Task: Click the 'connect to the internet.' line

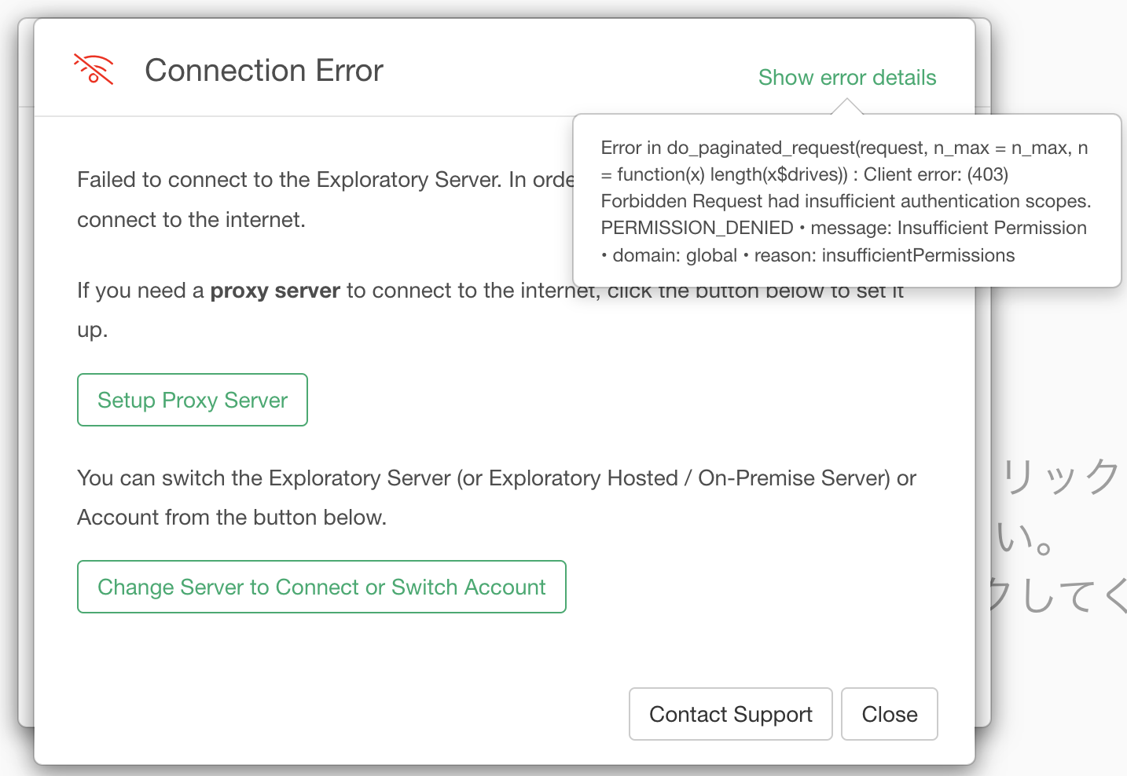Action: tap(191, 220)
